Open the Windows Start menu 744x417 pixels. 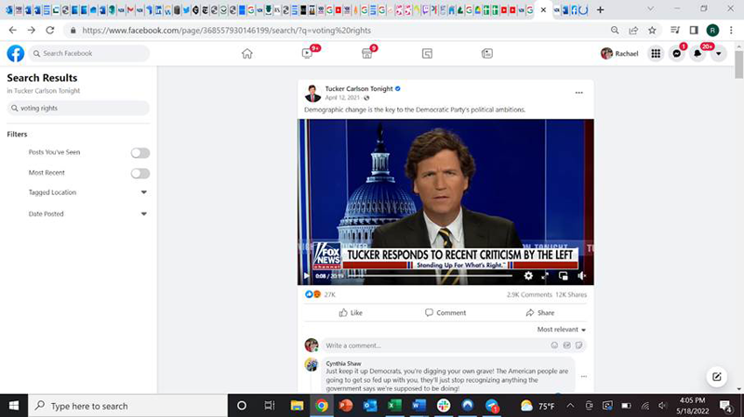point(14,406)
